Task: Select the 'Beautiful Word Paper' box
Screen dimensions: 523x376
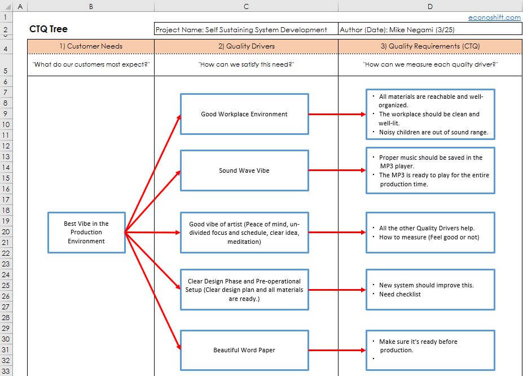Action: pyautogui.click(x=244, y=350)
